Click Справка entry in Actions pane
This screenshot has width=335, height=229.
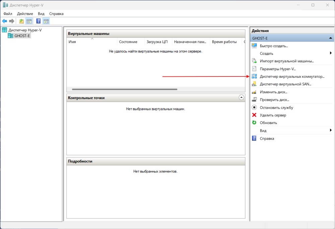(267, 138)
